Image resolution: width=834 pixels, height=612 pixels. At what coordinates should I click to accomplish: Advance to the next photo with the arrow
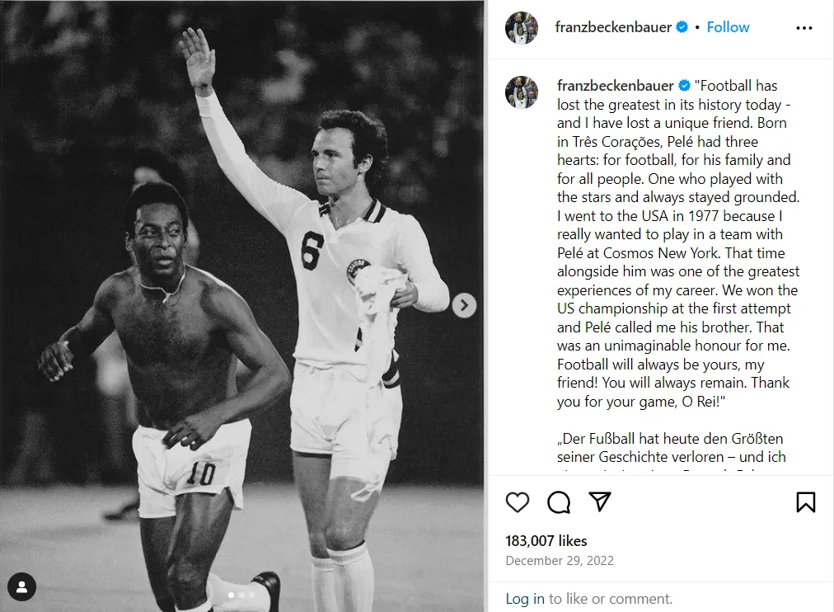tap(464, 306)
